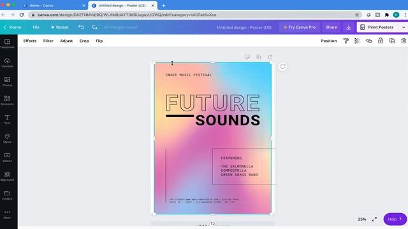Select the Copy style paint roller icon
This screenshot has width=408, height=229.
point(346,41)
